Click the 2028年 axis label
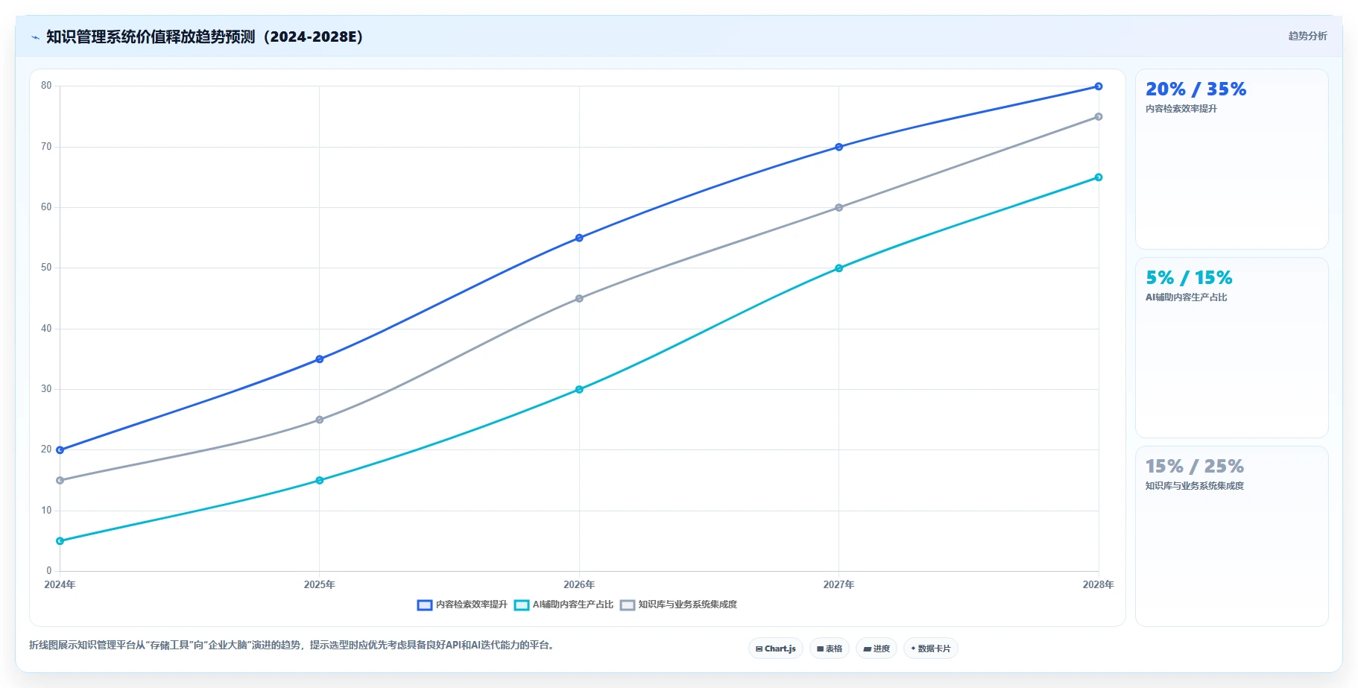Image resolution: width=1358 pixels, height=688 pixels. click(1099, 585)
